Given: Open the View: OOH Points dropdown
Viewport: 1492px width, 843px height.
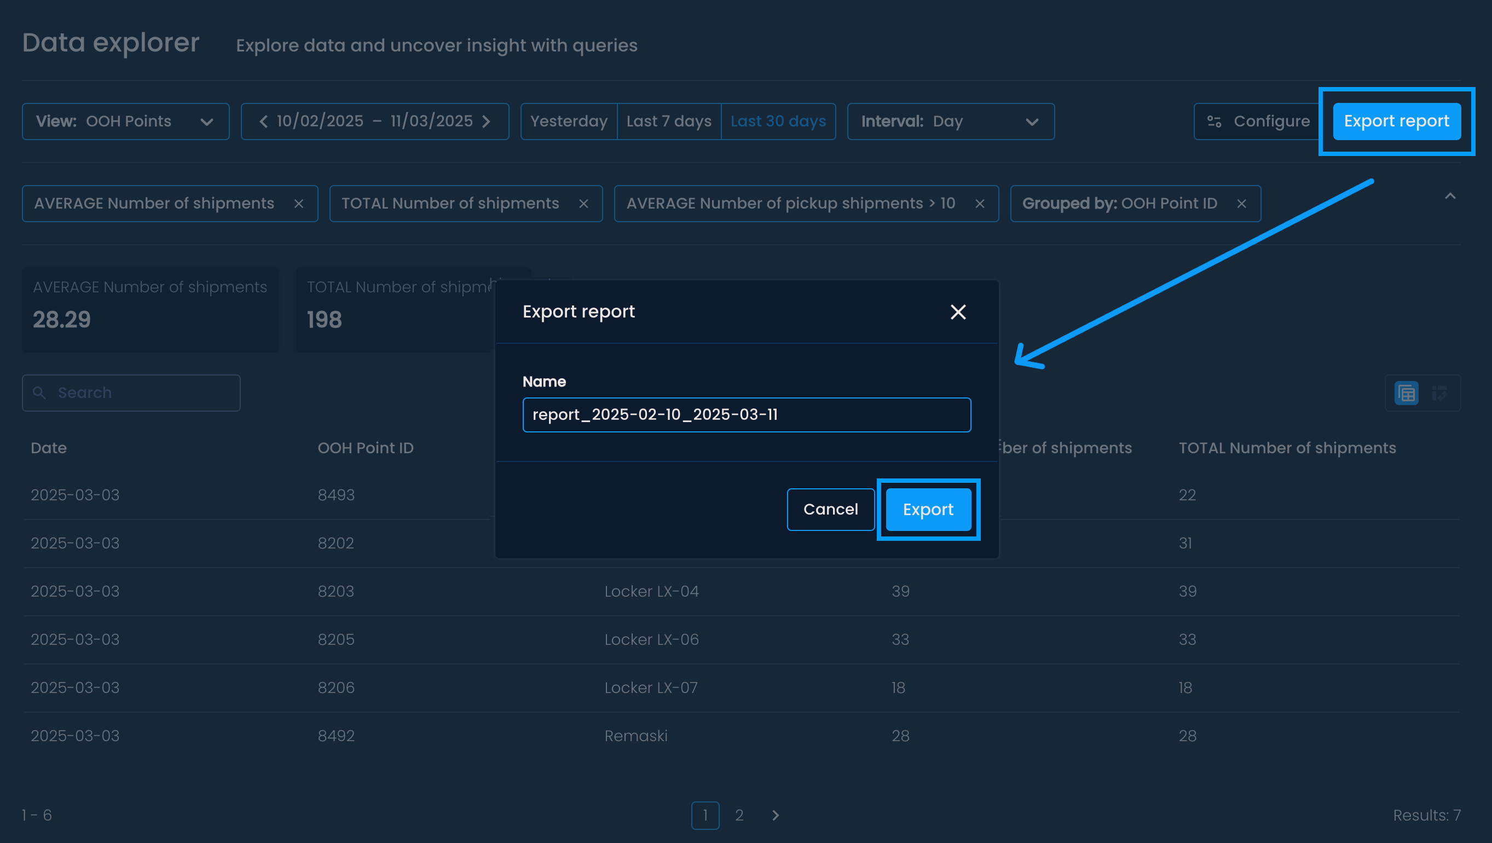Looking at the screenshot, I should (125, 121).
